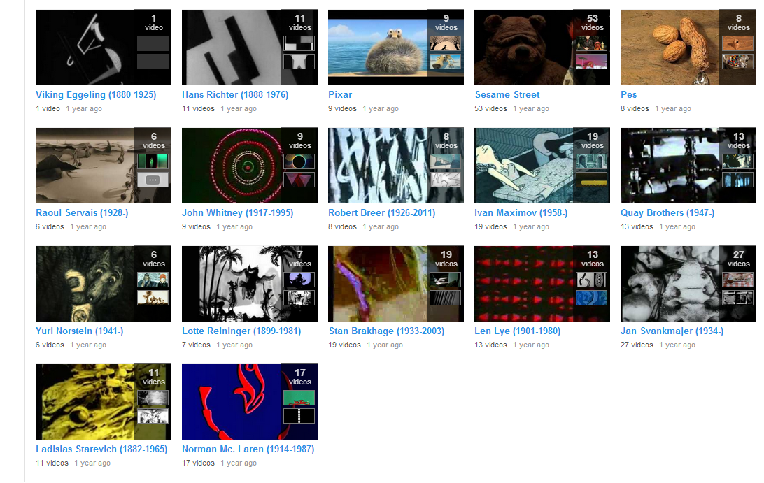The image size is (764, 483).
Task: Click the upper mini preview on John Whitney playlist
Action: (299, 161)
